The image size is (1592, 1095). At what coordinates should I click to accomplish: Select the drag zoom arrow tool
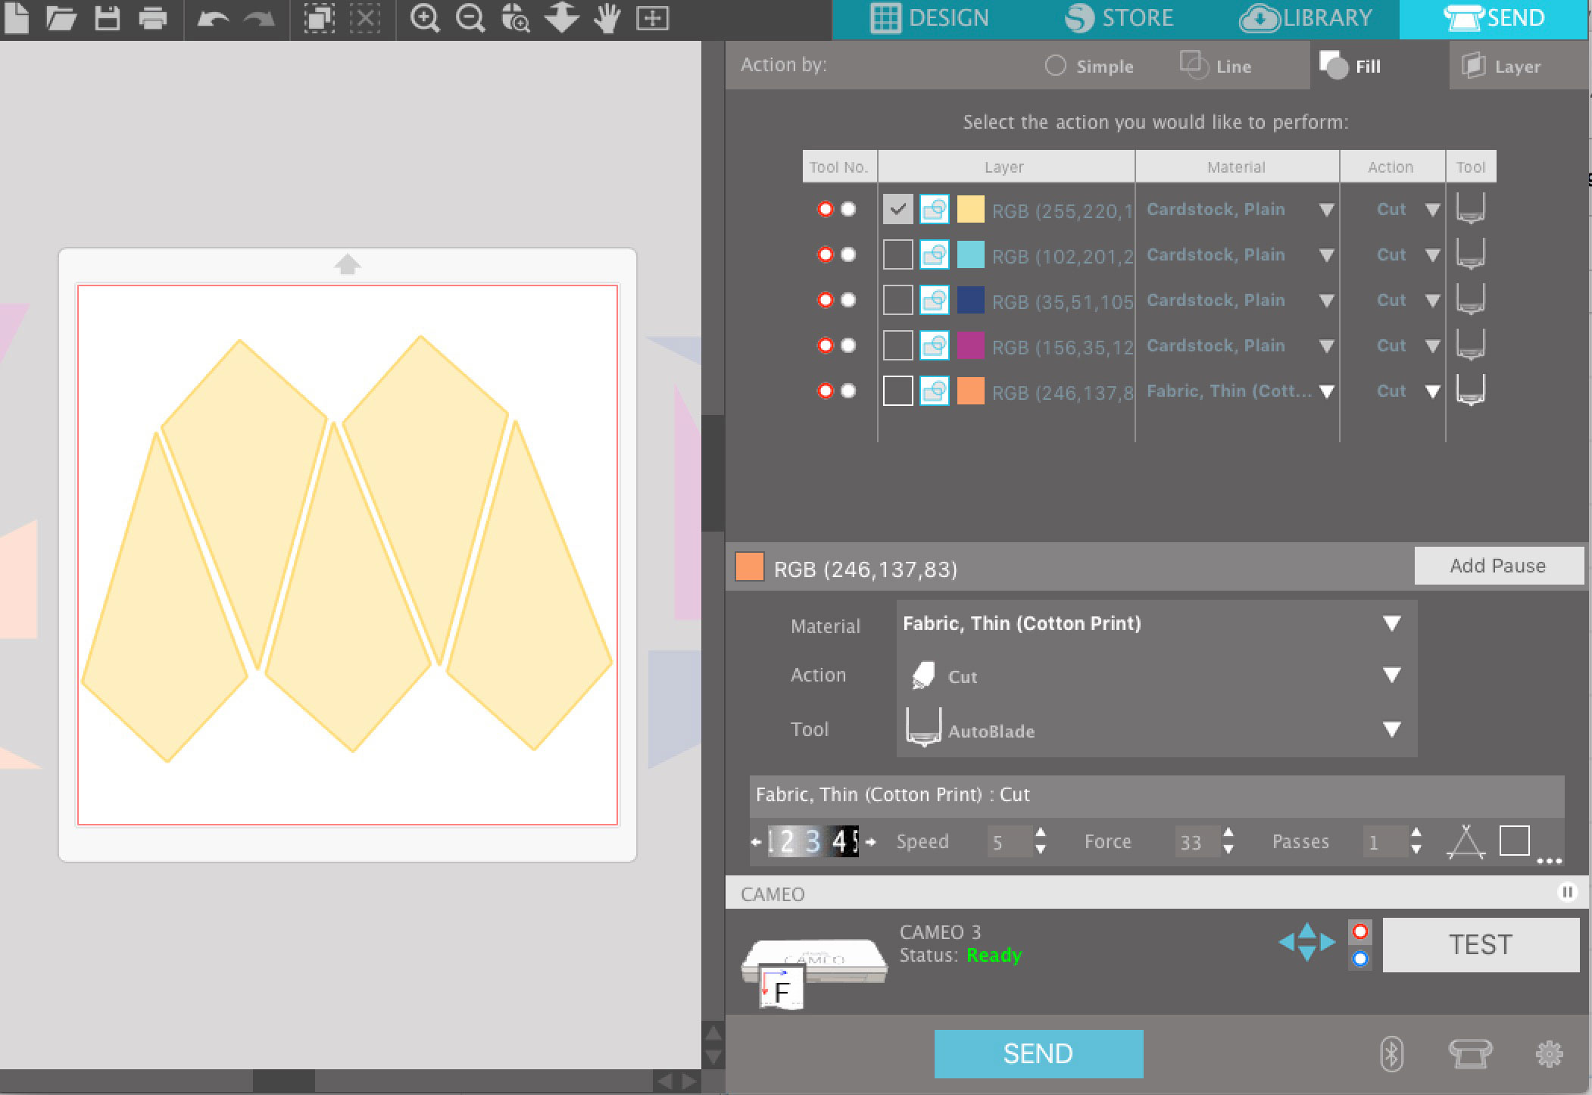click(x=561, y=17)
